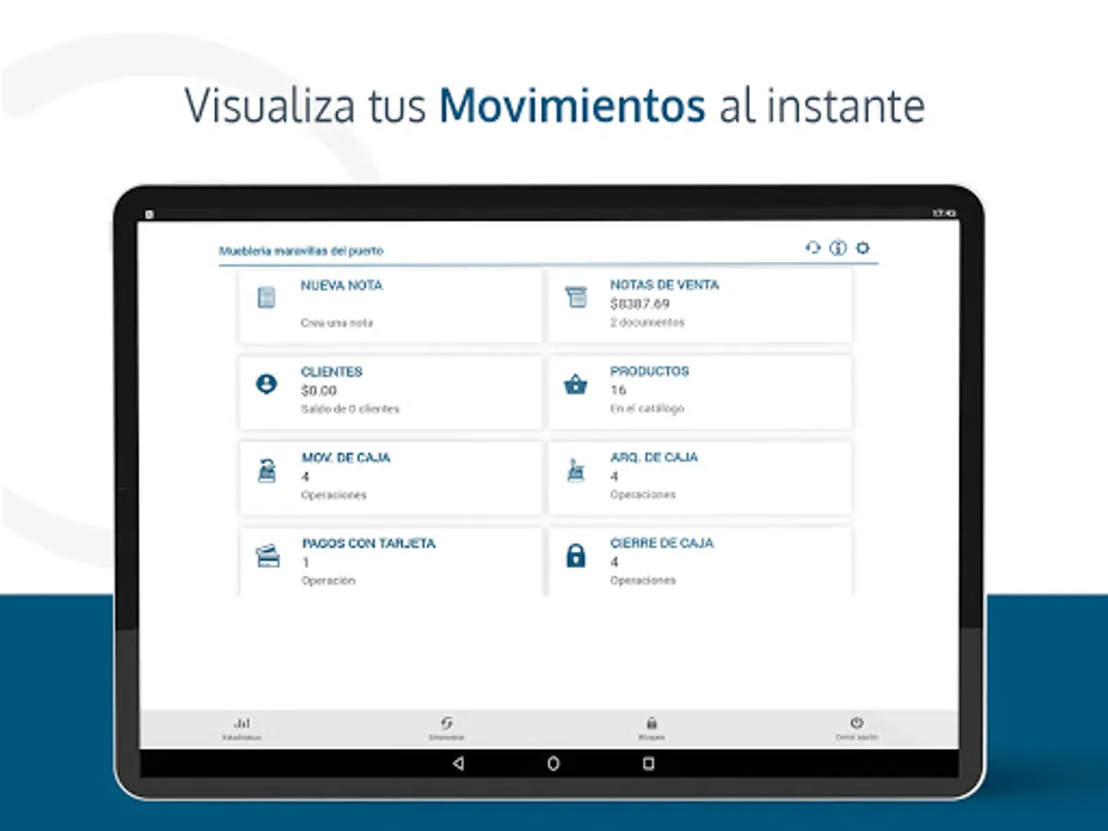The height and width of the screenshot is (831, 1108).
Task: Choose the Cerrar sesión tab
Action: [x=857, y=729]
